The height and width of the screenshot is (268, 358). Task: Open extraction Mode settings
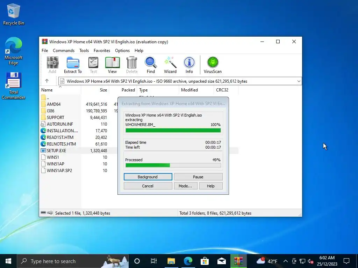pyautogui.click(x=185, y=186)
